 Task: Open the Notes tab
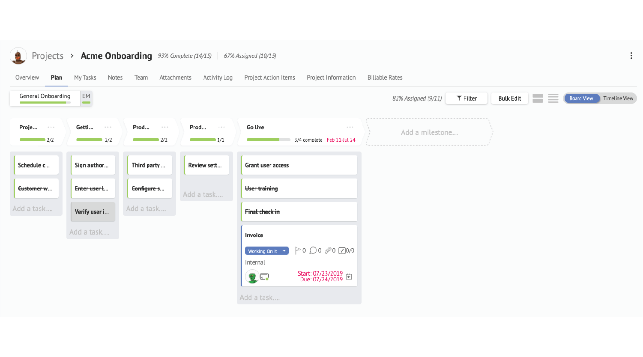[x=115, y=77]
